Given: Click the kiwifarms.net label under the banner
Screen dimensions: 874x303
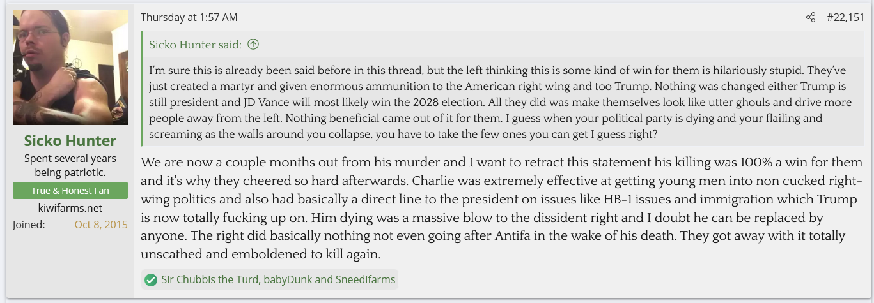Looking at the screenshot, I should pos(70,208).
